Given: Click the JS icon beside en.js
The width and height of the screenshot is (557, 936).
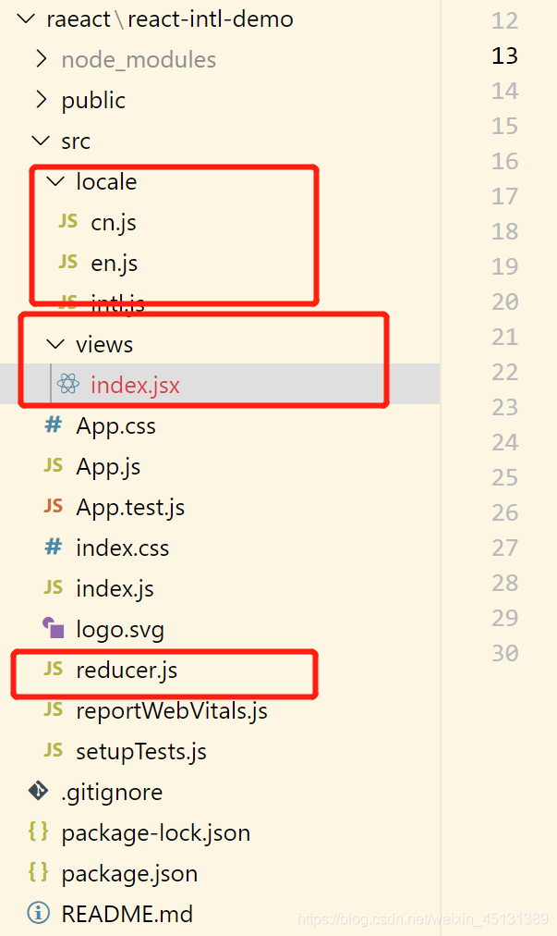Looking at the screenshot, I should 67,263.
